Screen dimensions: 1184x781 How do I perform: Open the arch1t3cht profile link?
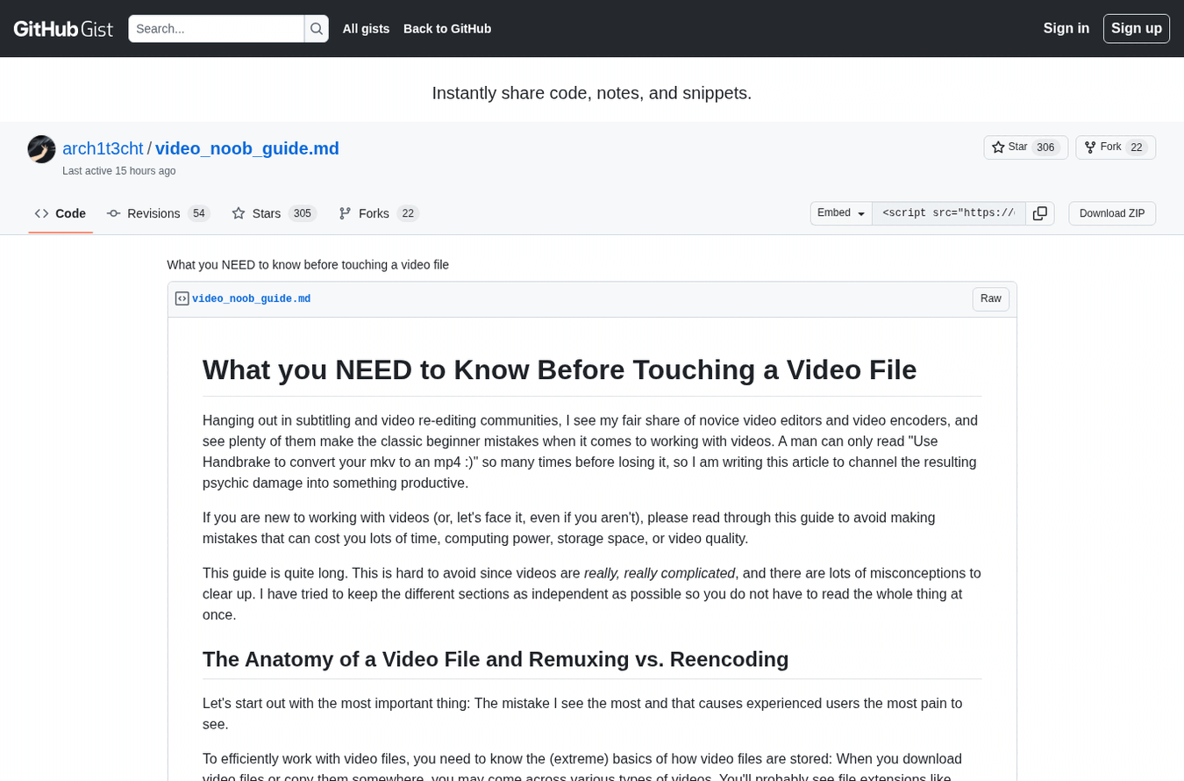pos(103,148)
